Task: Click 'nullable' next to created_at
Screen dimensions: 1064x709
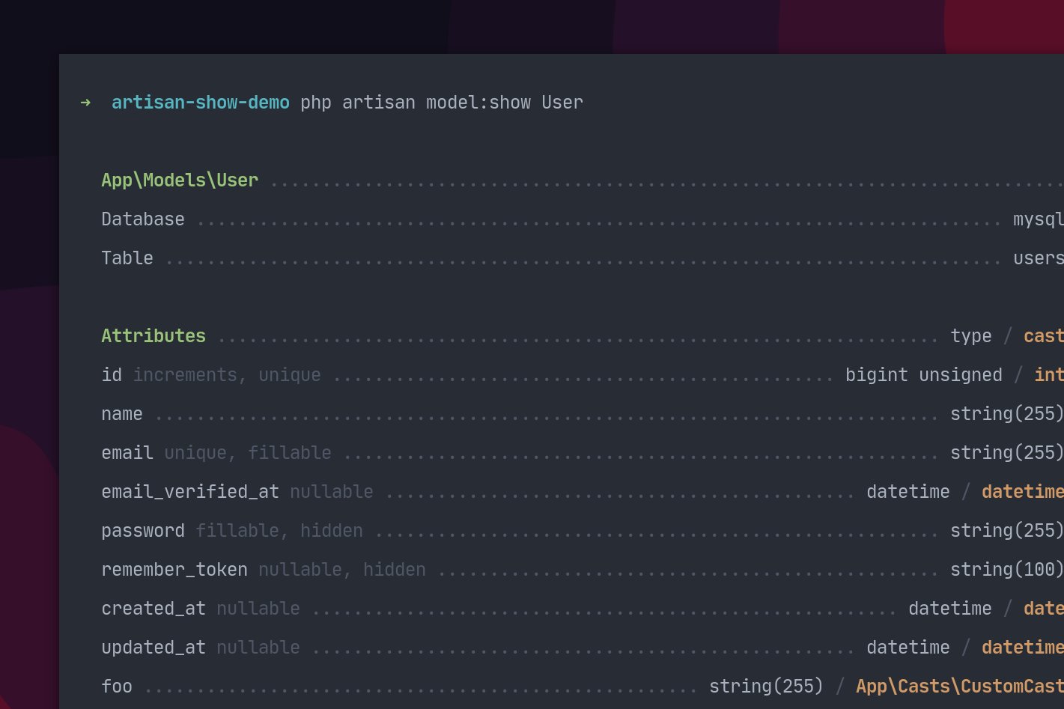Action: tap(258, 609)
